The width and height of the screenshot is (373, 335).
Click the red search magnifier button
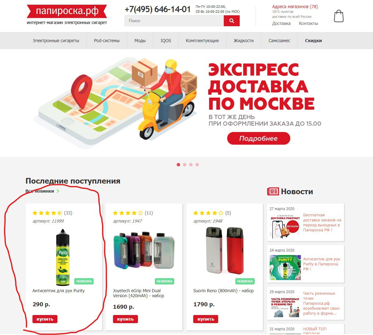[232, 21]
